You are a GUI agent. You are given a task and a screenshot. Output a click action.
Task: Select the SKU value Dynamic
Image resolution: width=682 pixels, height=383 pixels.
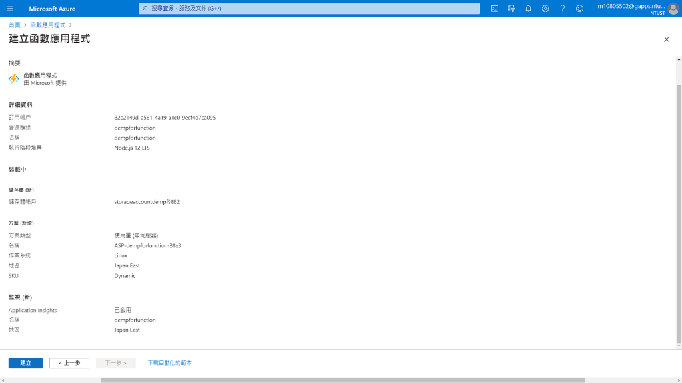pos(125,276)
